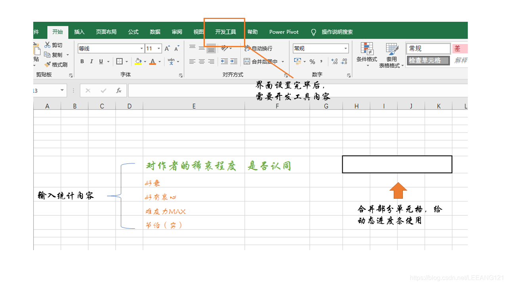Select the 差 cell style
Screen dimensions: 507x285
point(460,48)
